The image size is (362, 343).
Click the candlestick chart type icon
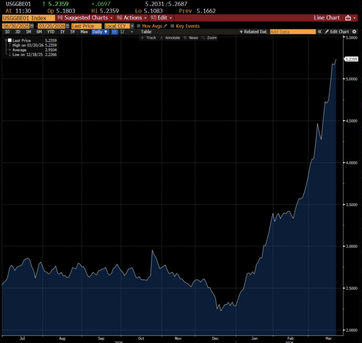click(x=123, y=31)
